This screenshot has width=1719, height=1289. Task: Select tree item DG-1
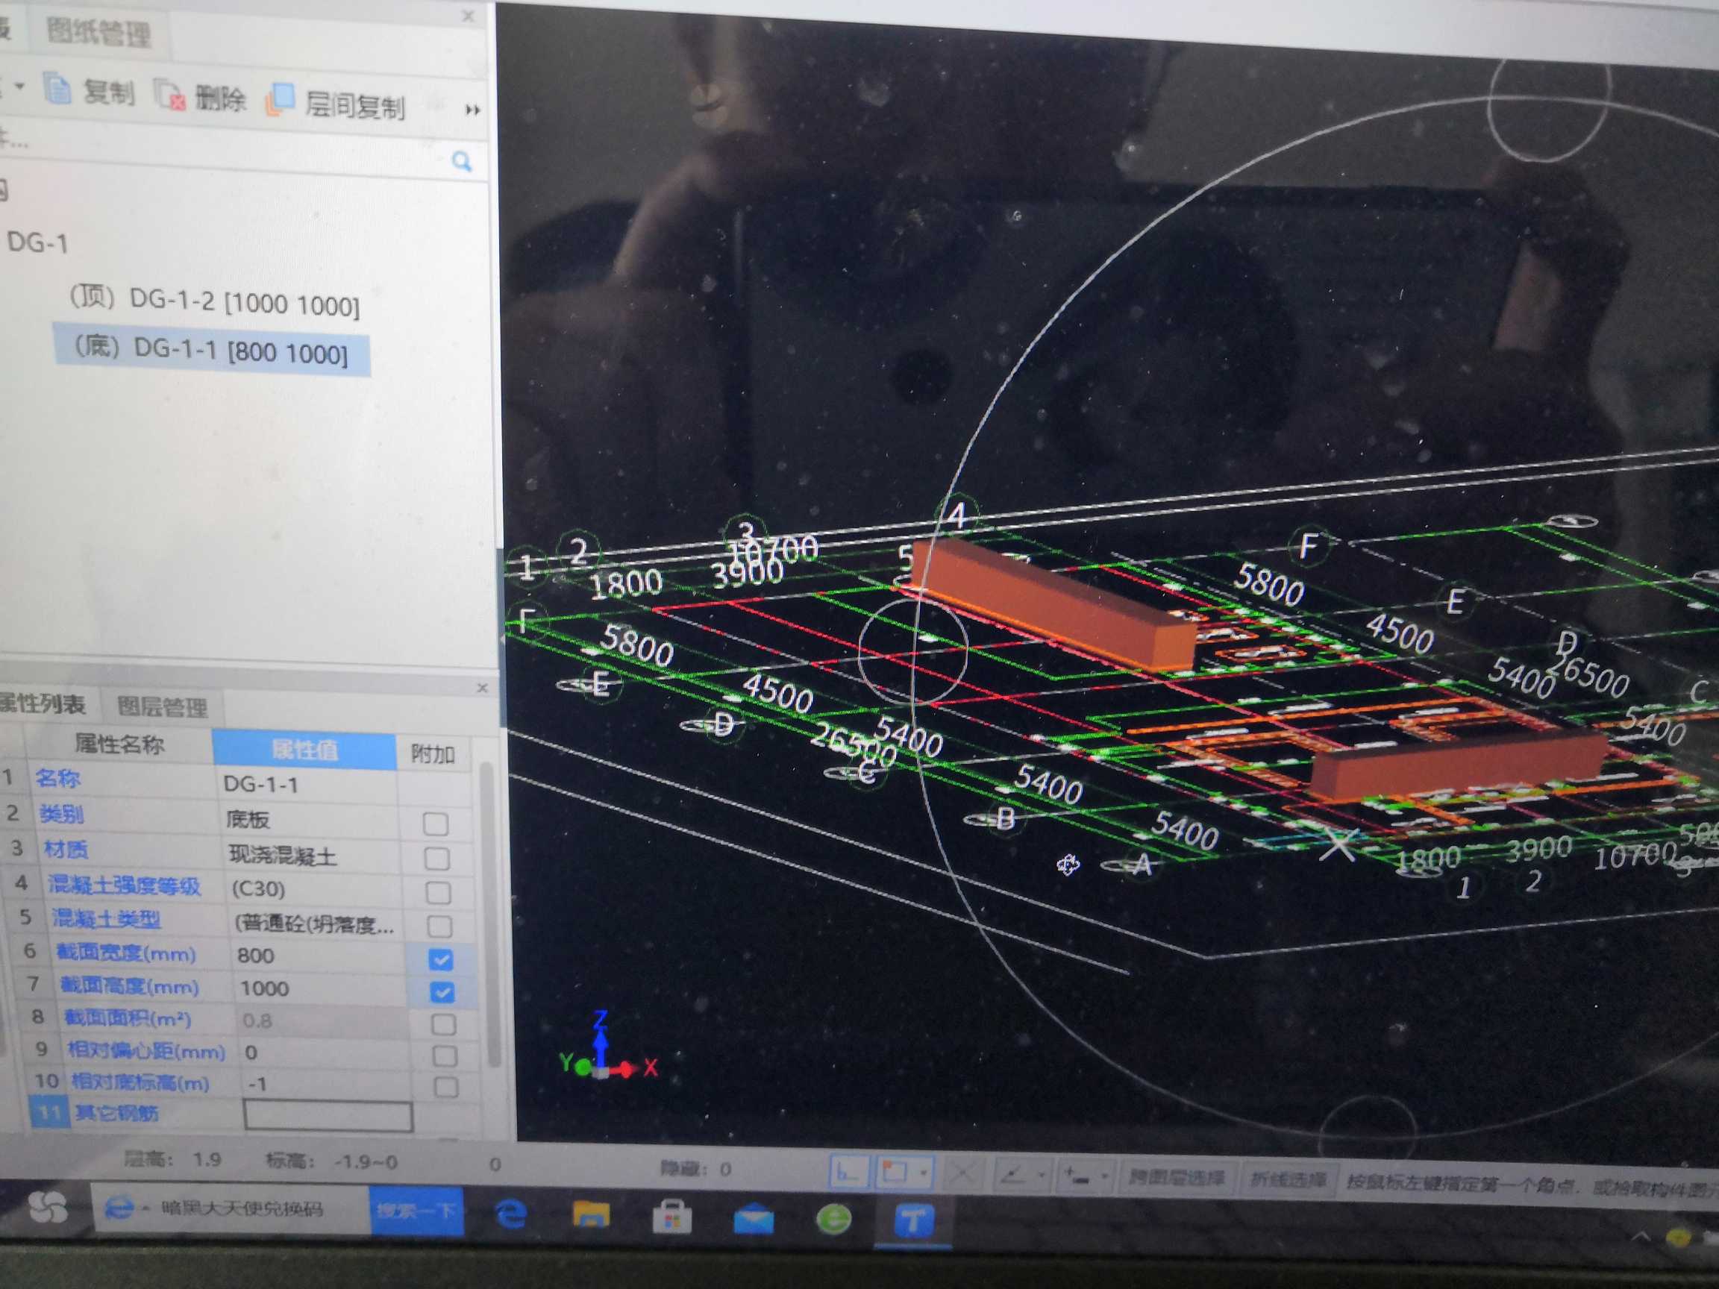(37, 243)
